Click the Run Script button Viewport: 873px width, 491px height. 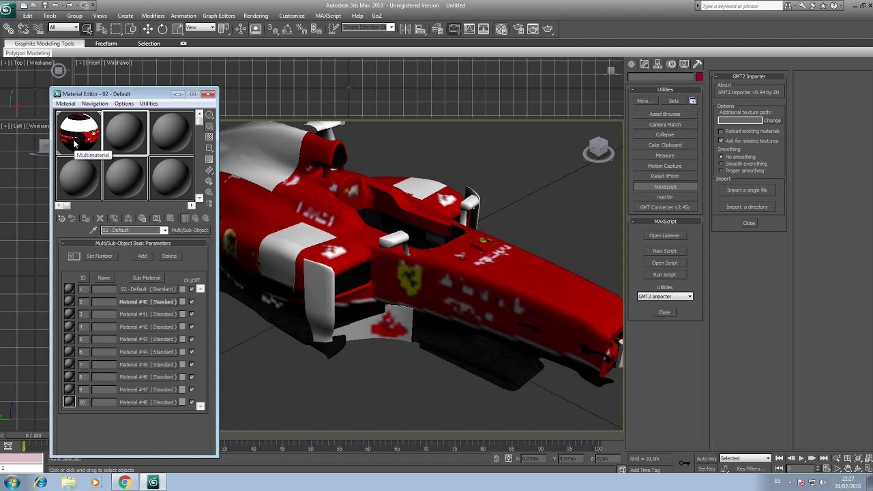665,275
